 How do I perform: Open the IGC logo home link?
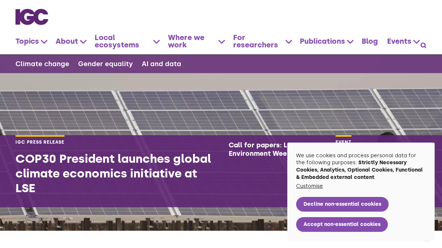click(32, 17)
